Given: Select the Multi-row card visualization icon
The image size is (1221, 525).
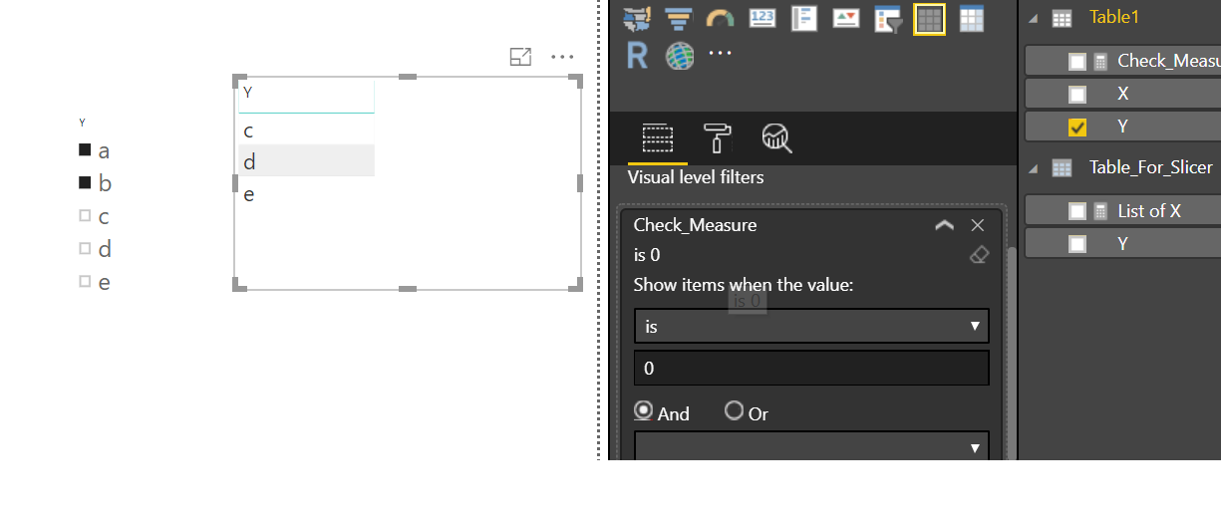Looking at the screenshot, I should [x=804, y=18].
